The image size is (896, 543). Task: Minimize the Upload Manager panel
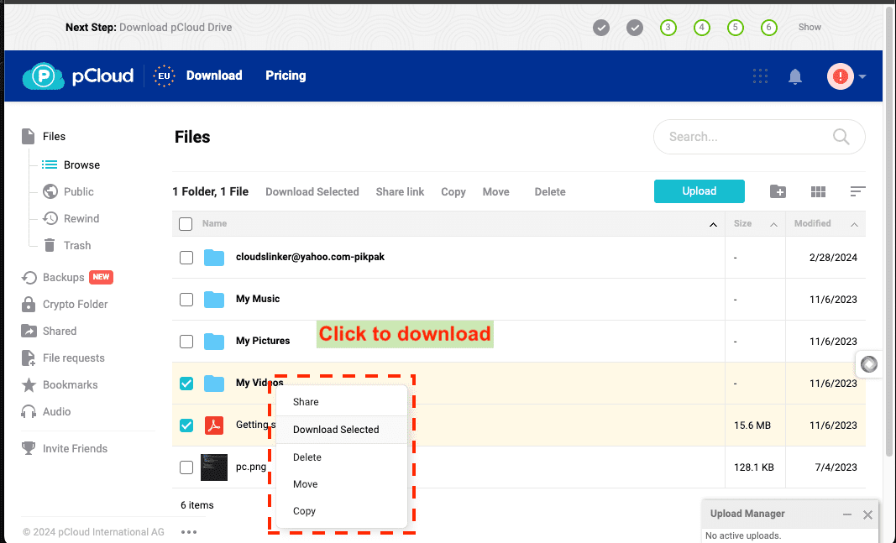coord(846,514)
